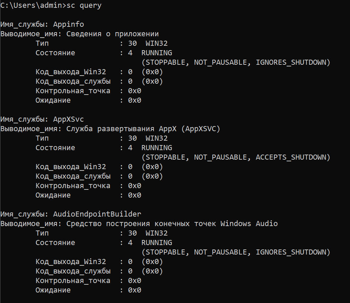Click WIN32 type under Appinfo service
The width and height of the screenshot is (350, 303).
157,43
